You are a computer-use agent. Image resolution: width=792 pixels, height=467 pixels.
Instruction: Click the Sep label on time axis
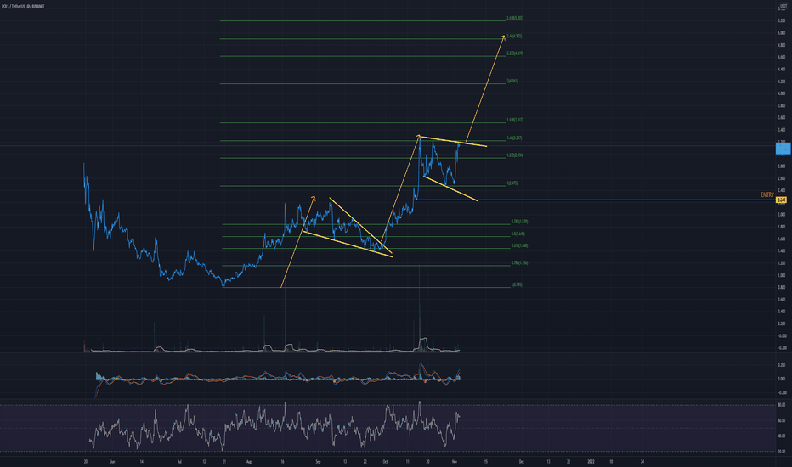click(318, 461)
